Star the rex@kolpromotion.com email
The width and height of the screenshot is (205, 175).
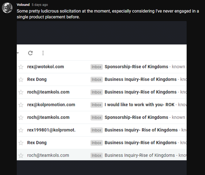pyautogui.click(x=21, y=105)
